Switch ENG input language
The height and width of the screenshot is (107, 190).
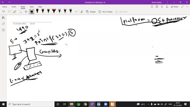170,104
